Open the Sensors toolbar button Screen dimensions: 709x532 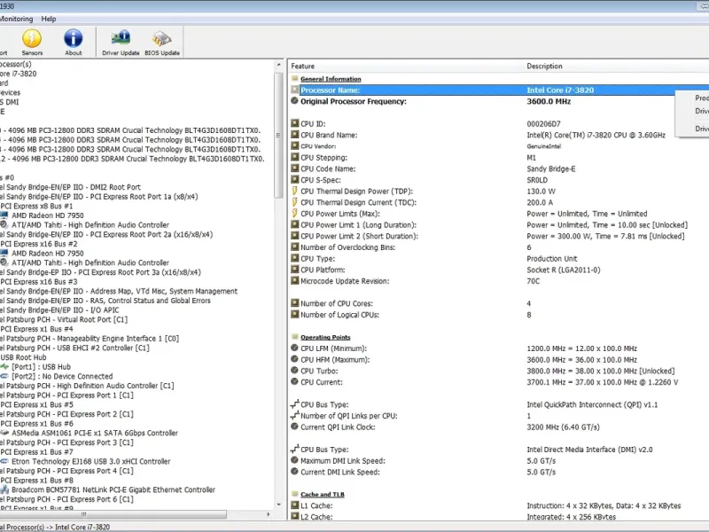[32, 42]
